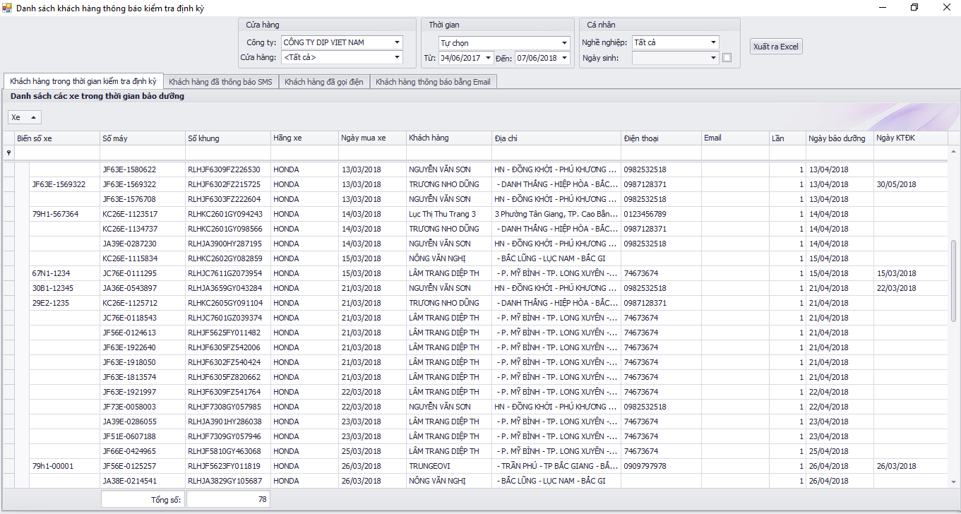Click the Xe grouping button
This screenshot has height=514, width=961.
point(25,117)
